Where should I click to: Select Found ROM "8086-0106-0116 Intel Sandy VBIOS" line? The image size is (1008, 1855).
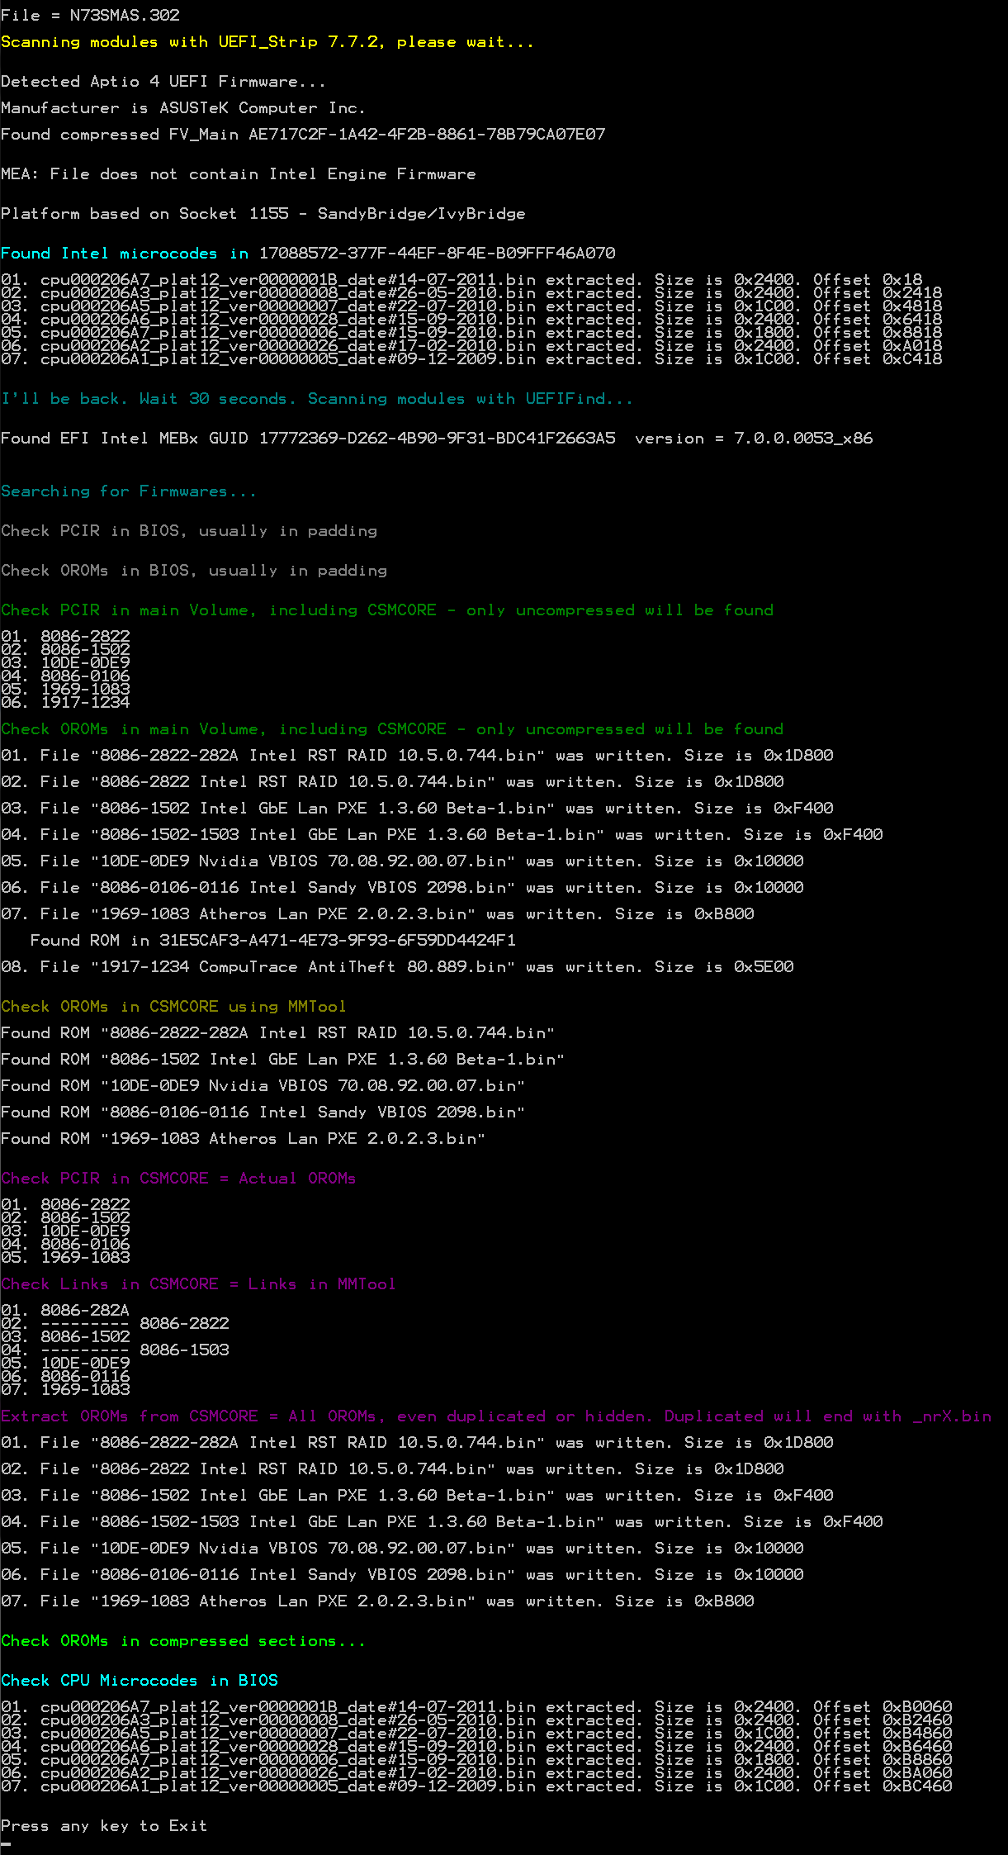(x=263, y=1113)
